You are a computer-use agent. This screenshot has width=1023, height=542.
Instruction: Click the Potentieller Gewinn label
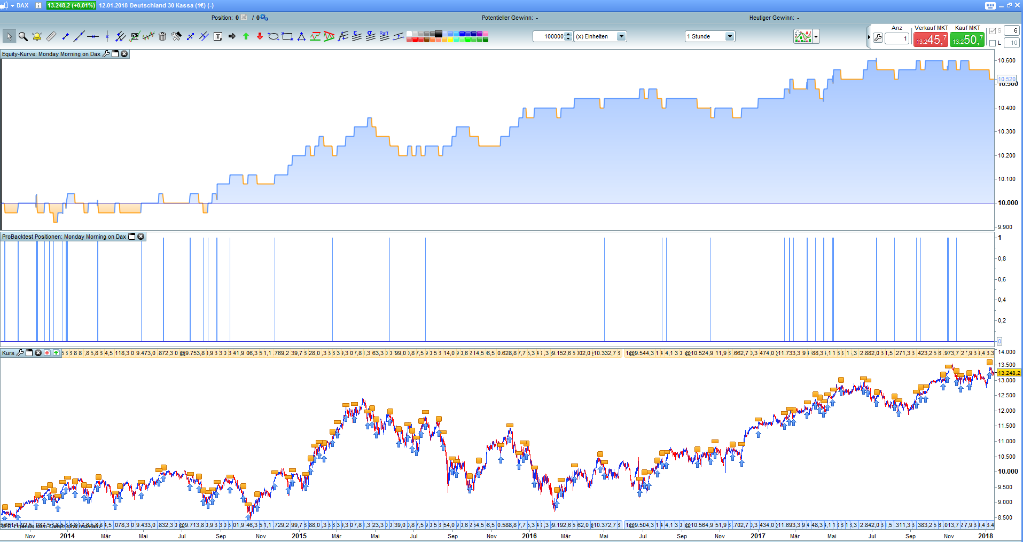point(507,18)
